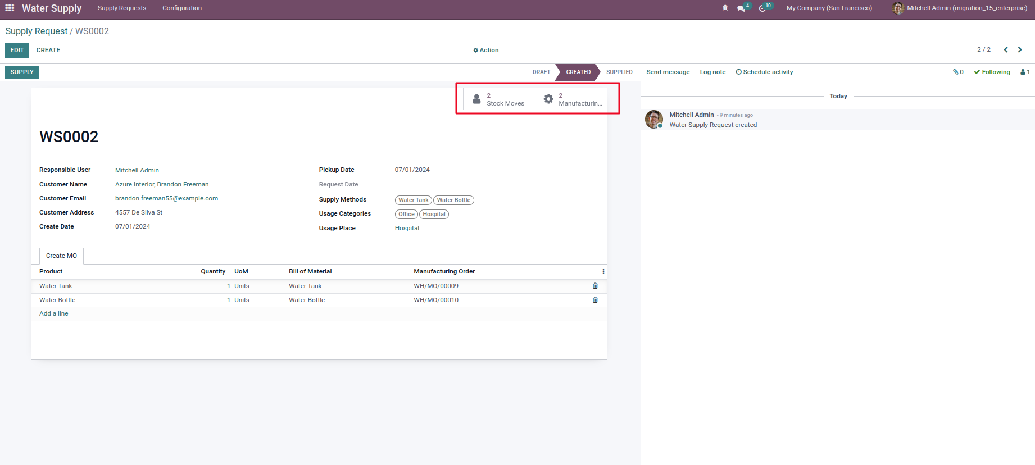
Task: Click the EDIT button
Action: tap(17, 50)
